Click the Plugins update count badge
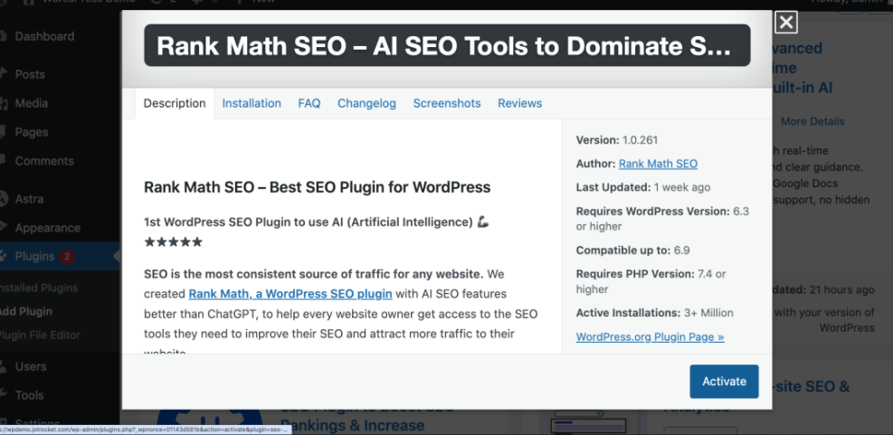Viewport: 893px width, 435px height. [67, 257]
